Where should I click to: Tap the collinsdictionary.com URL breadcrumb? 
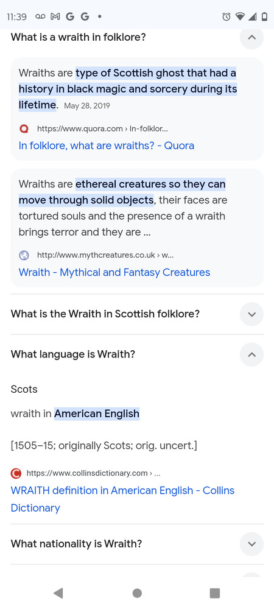tap(93, 473)
